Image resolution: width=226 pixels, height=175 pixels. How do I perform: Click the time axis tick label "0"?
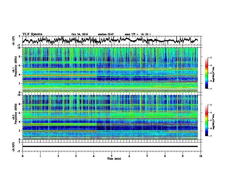tap(23, 156)
